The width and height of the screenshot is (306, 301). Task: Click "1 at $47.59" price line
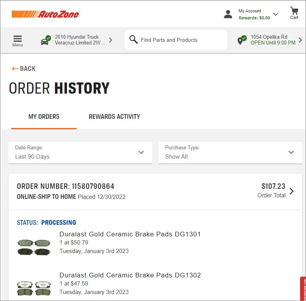[x=74, y=284]
